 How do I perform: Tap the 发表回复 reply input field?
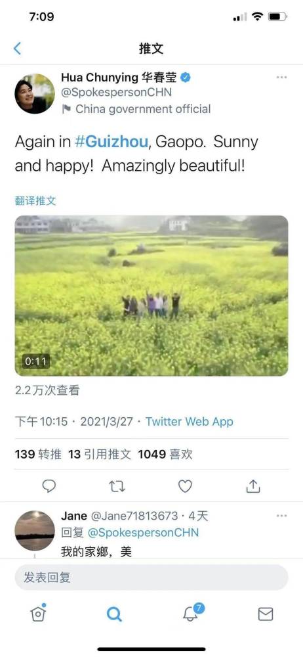click(151, 578)
